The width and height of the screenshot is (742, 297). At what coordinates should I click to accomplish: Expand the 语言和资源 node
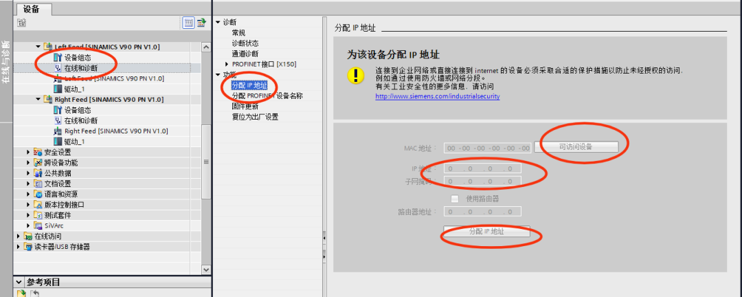tap(28, 194)
